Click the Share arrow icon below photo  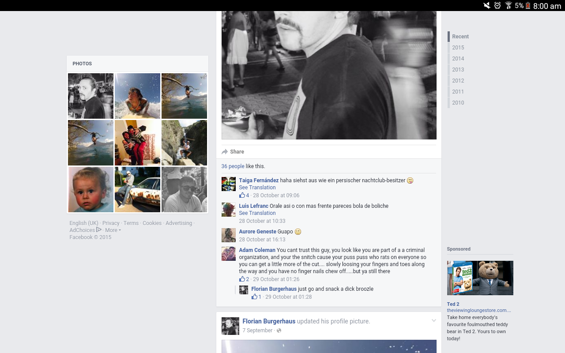pos(225,152)
